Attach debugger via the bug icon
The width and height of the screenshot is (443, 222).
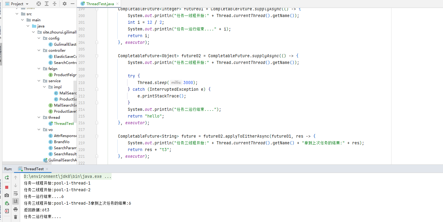[x=7, y=203]
